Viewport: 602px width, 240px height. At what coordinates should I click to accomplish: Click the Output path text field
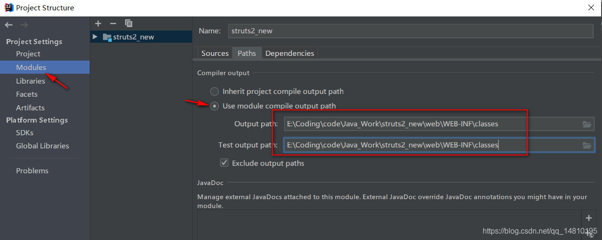[432, 124]
